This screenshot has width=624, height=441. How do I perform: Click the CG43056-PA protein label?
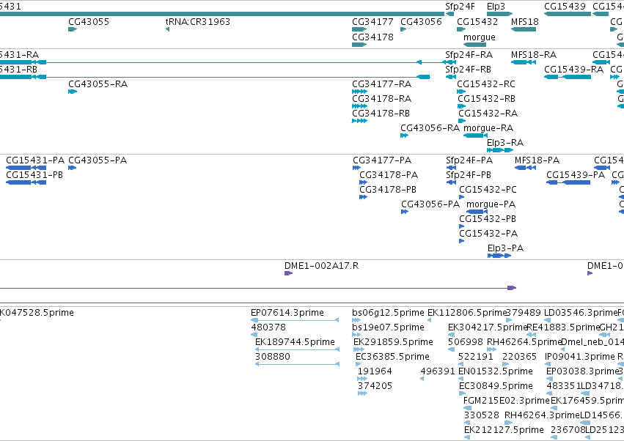coord(430,204)
